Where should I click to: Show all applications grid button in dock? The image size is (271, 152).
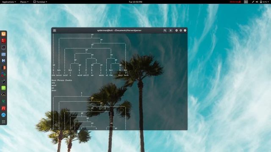pos(3,122)
